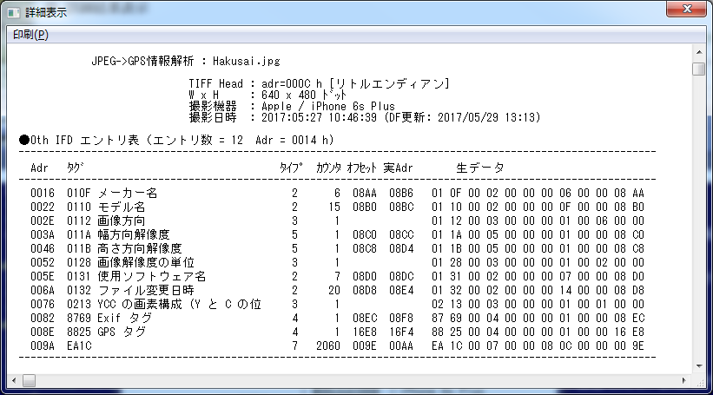Viewport: 713px width, 395px height.
Task: Click the horizontal scrollbar right arrow
Action: point(683,380)
